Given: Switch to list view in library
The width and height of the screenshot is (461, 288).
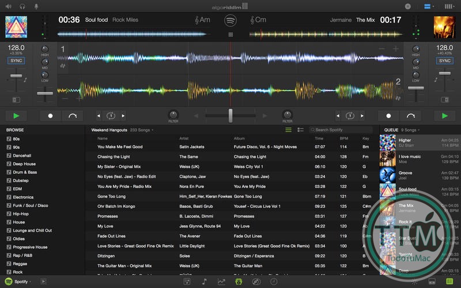Looking at the screenshot, I should point(289,130).
